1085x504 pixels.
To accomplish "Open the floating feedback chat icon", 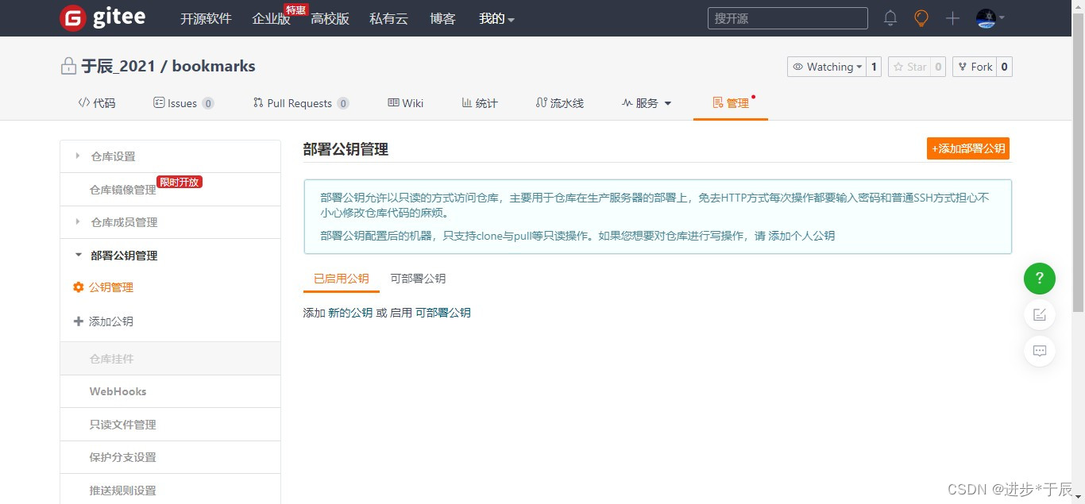I will click(x=1039, y=351).
